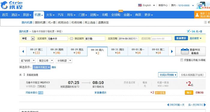Screen dimensions: 210x112
Task: Select the 国内机票 sub-navigation link
Action: pos(27,23)
